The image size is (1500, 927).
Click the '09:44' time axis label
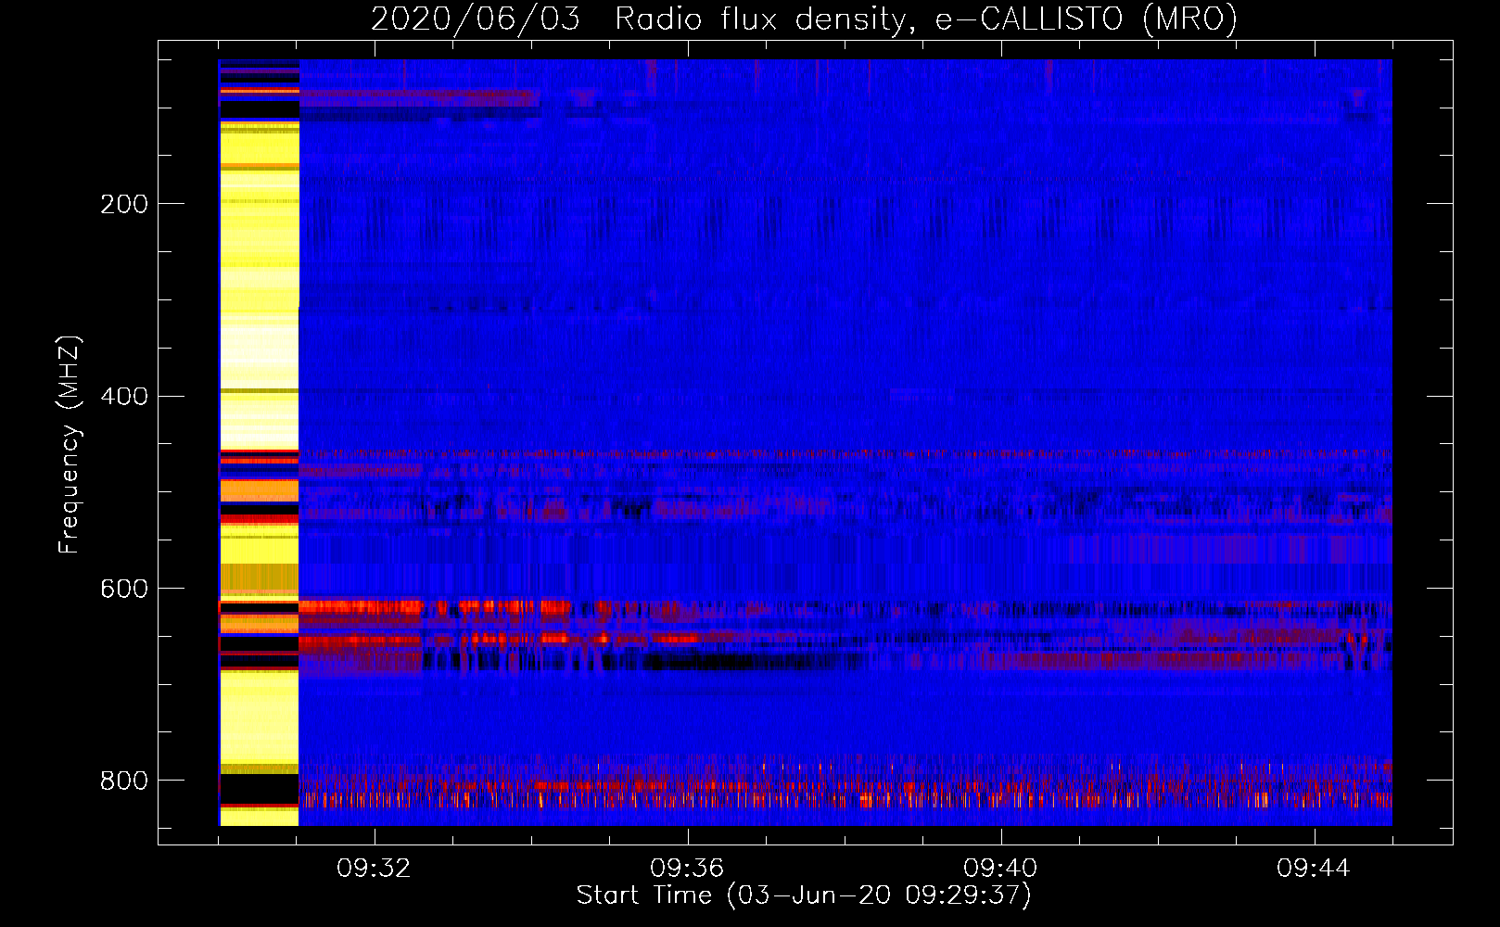click(1314, 869)
